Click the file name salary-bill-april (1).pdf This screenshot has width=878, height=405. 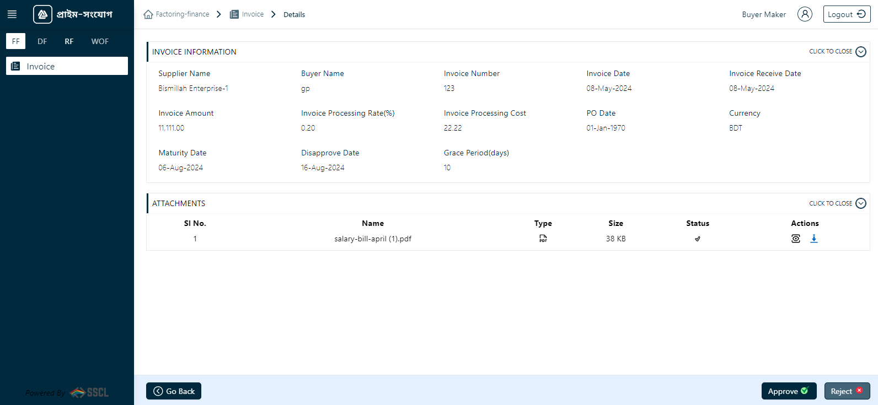[x=373, y=239]
